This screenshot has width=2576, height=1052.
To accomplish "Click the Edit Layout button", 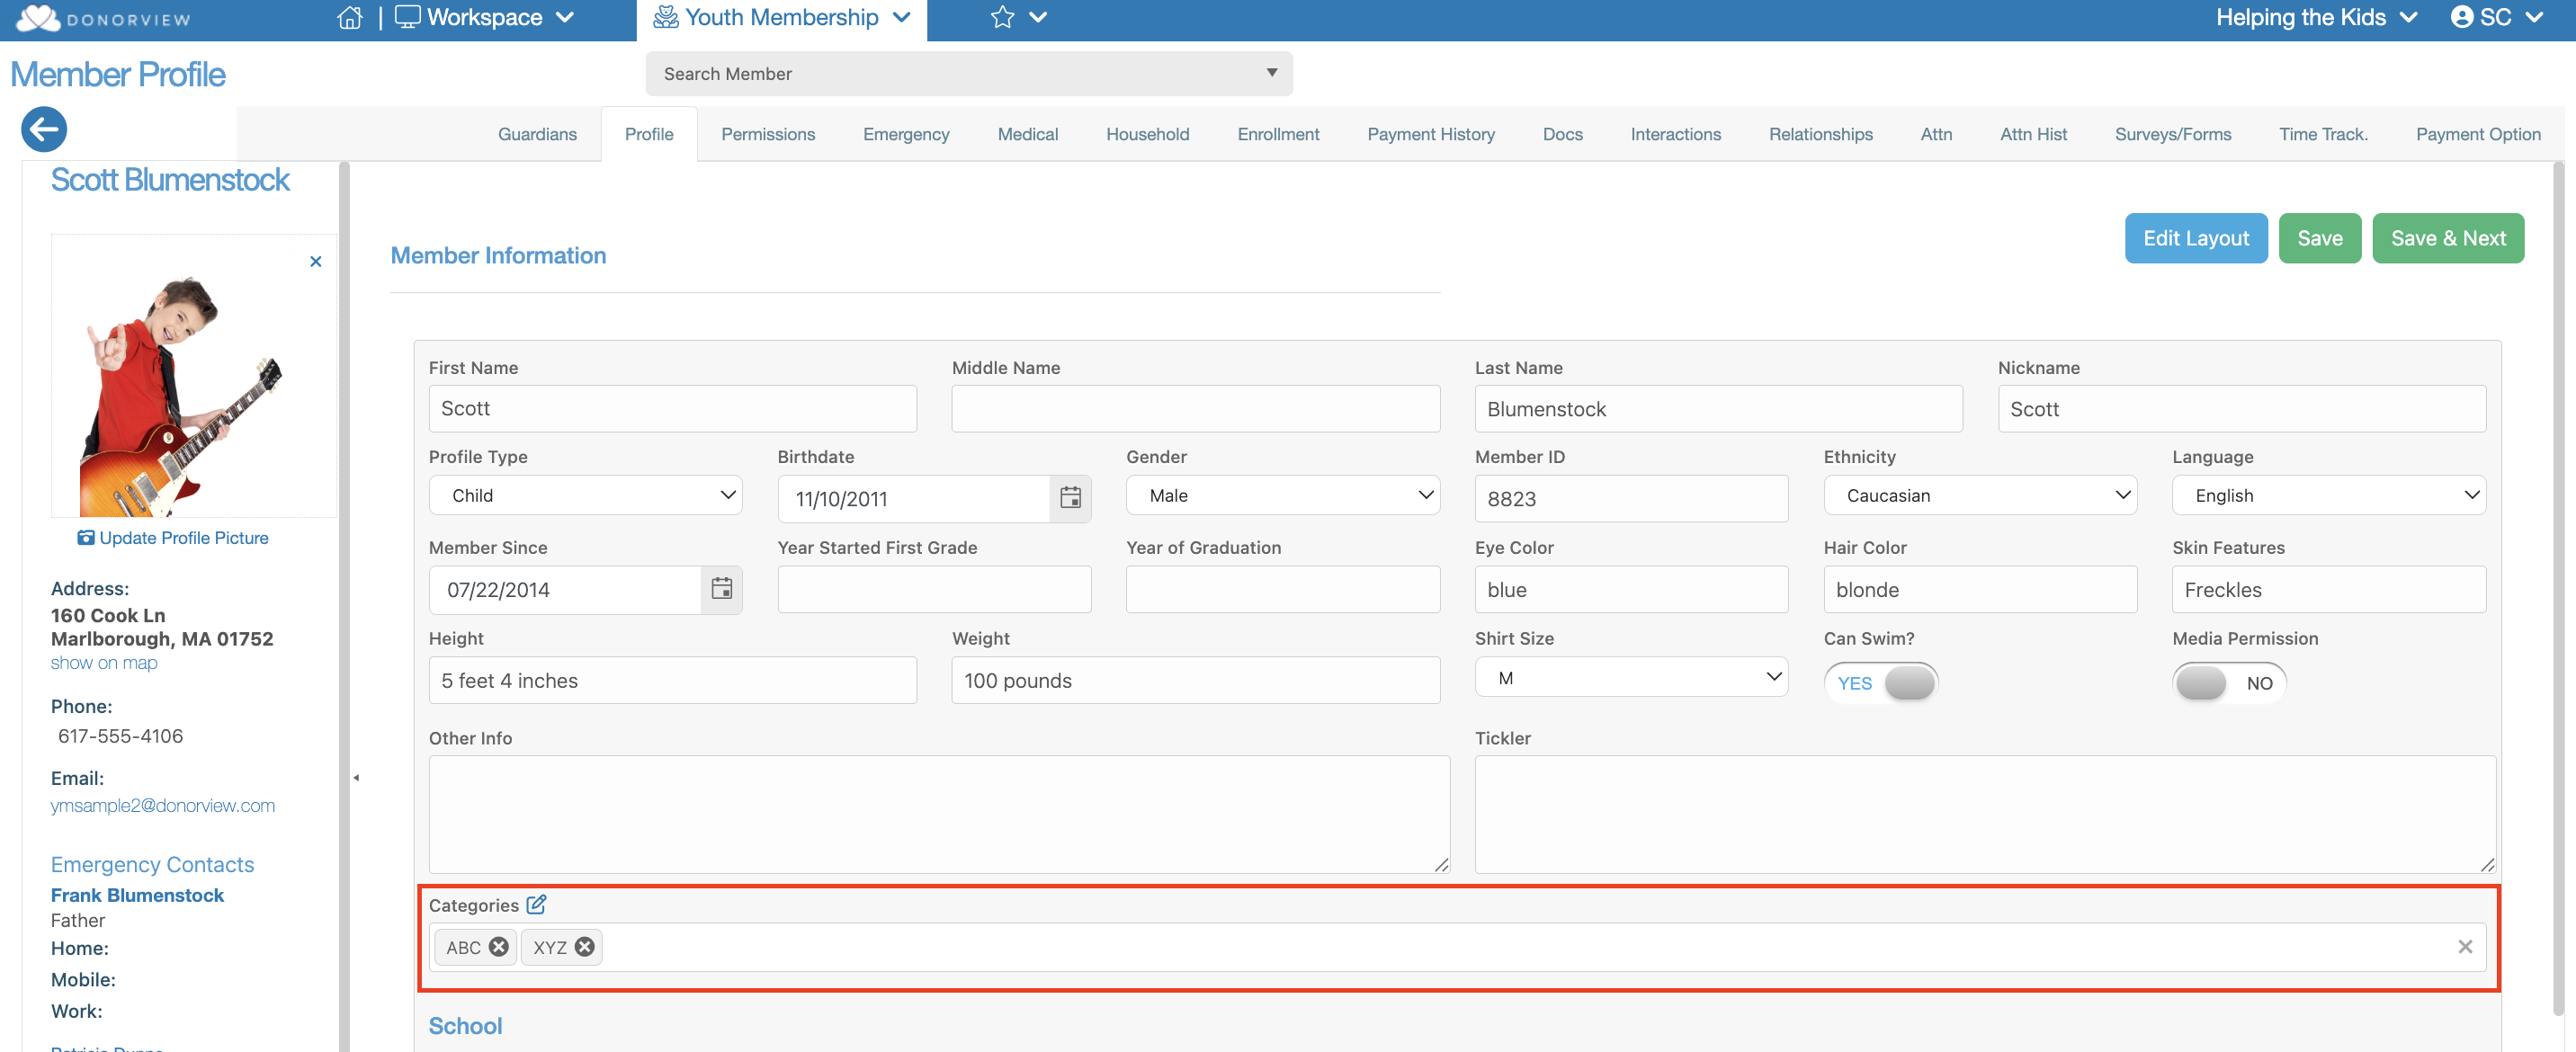I will pos(2195,238).
